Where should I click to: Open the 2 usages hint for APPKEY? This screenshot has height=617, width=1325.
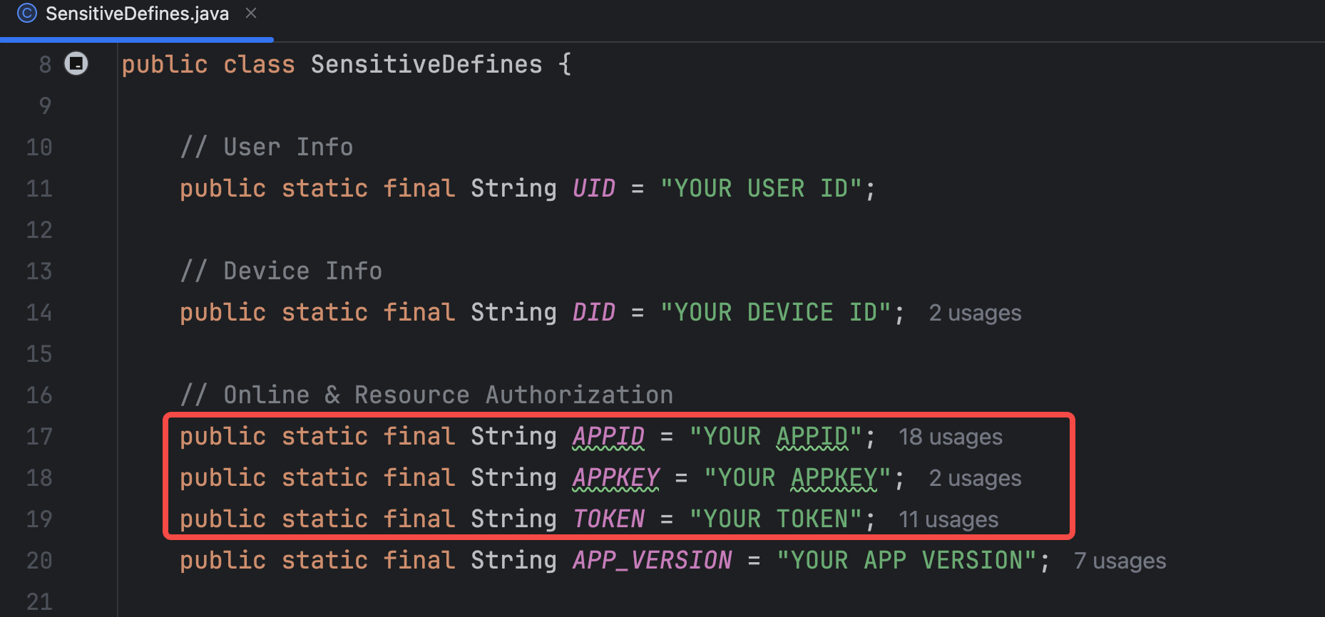(x=975, y=478)
